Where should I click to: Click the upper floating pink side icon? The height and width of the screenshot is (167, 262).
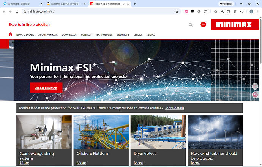[x=255, y=86]
